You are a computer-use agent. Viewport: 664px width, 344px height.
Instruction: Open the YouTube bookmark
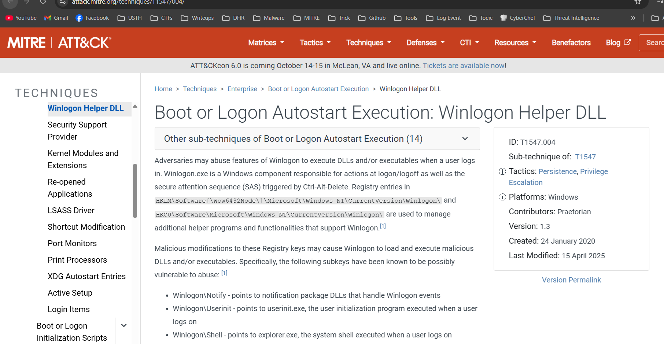[x=21, y=18]
